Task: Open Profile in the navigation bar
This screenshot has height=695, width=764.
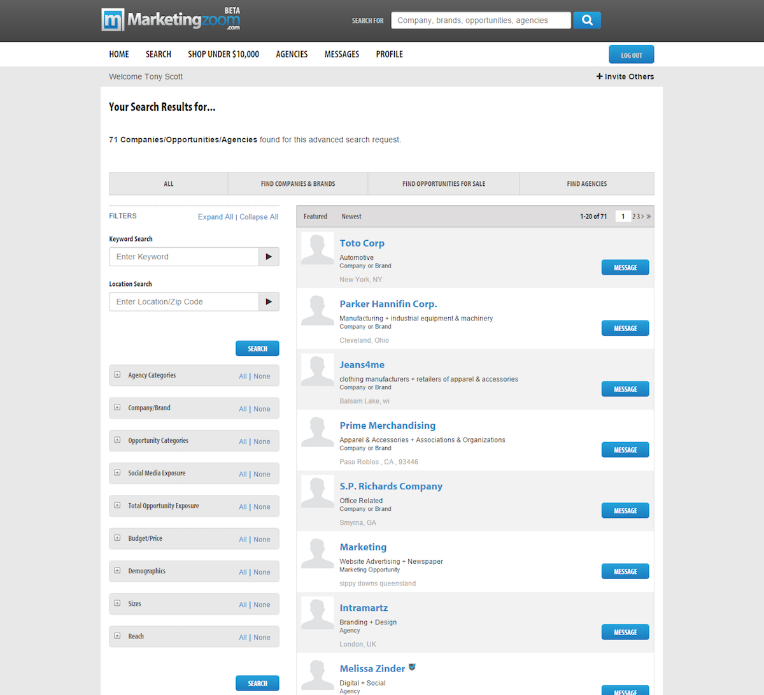Action: (390, 54)
